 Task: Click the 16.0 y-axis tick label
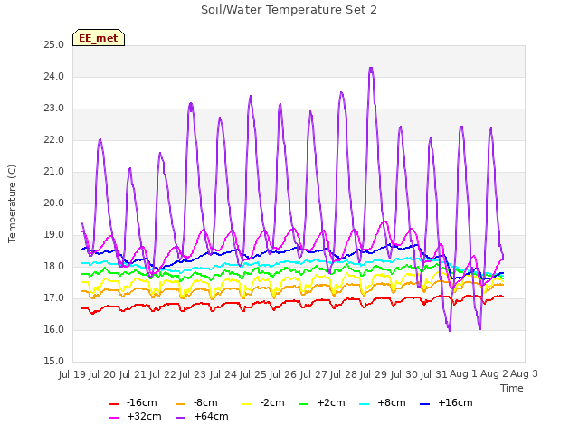click(54, 330)
